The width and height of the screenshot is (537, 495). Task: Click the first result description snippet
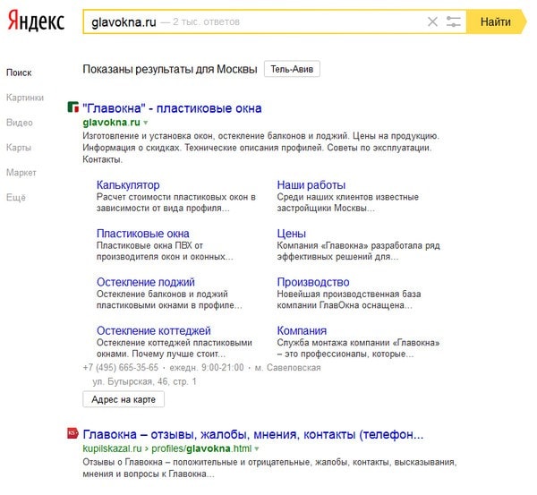[260, 148]
